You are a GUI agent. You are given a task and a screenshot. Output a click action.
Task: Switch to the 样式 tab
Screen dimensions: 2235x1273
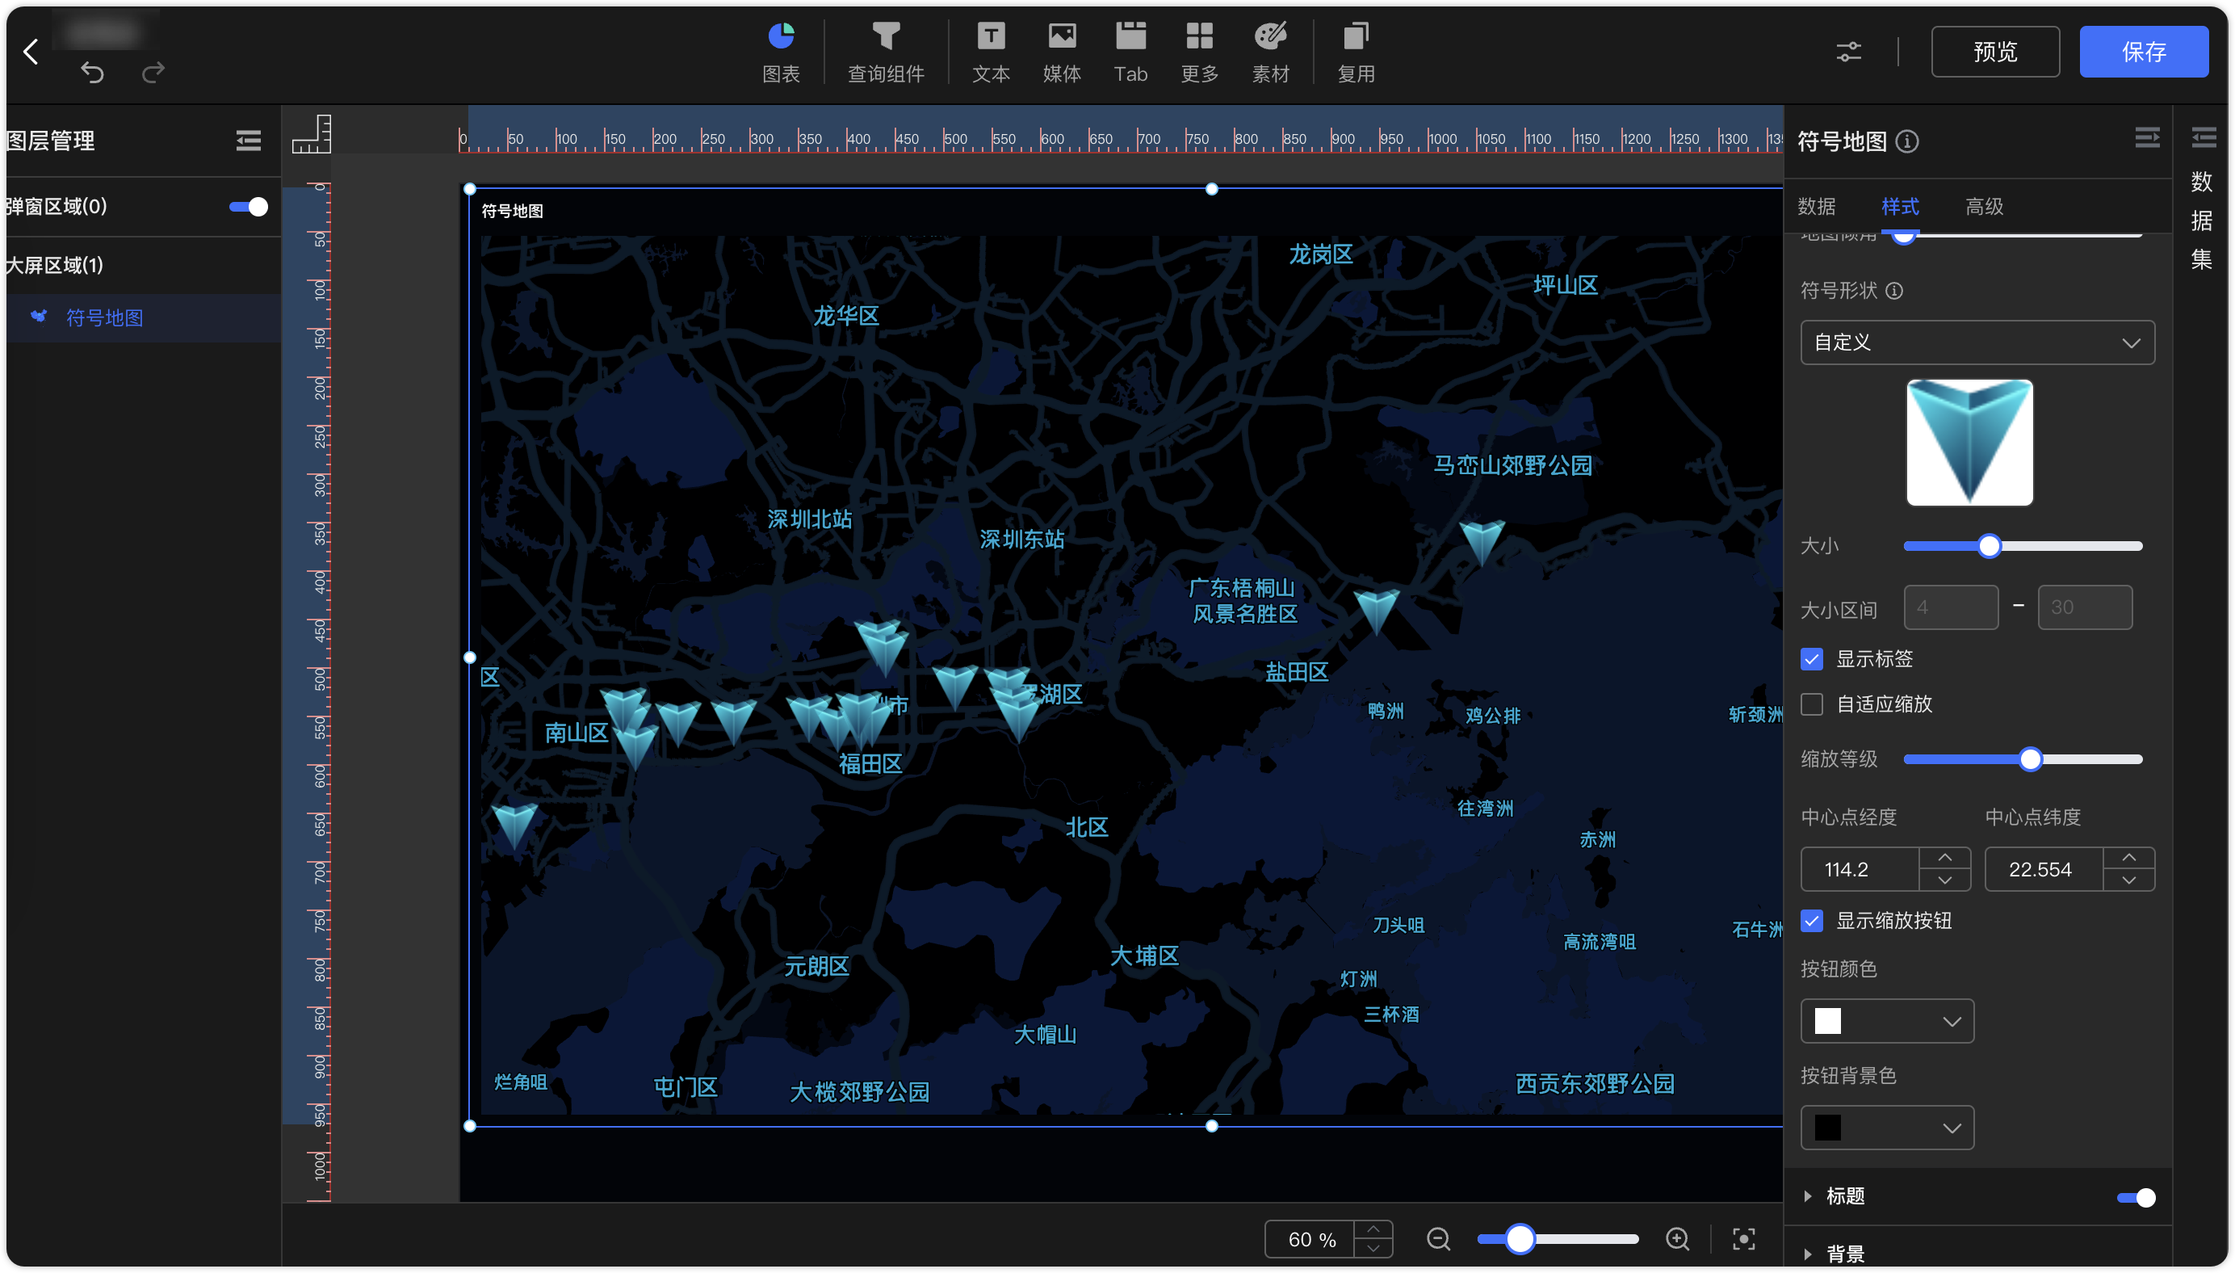pyautogui.click(x=1901, y=206)
